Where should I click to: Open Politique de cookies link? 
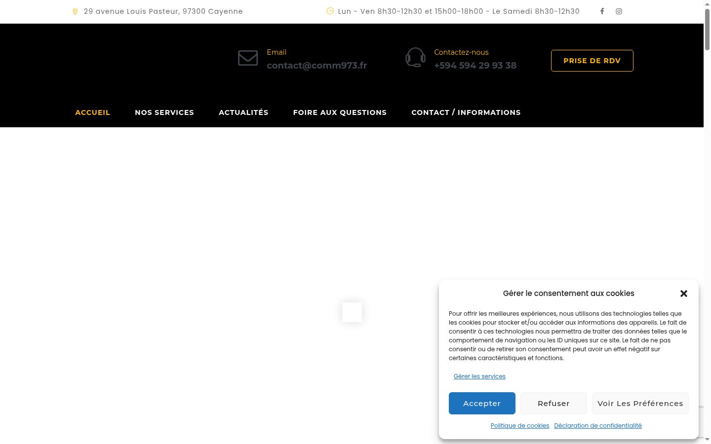(x=520, y=426)
